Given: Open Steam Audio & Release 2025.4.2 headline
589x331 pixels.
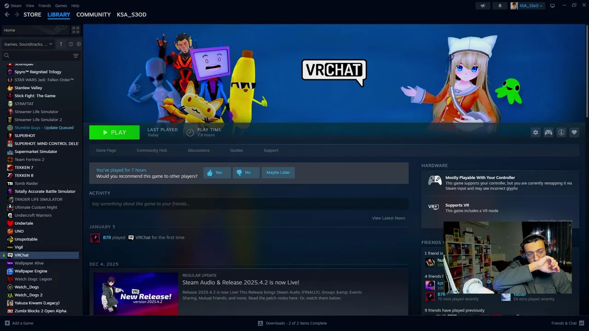Looking at the screenshot, I should 241,282.
